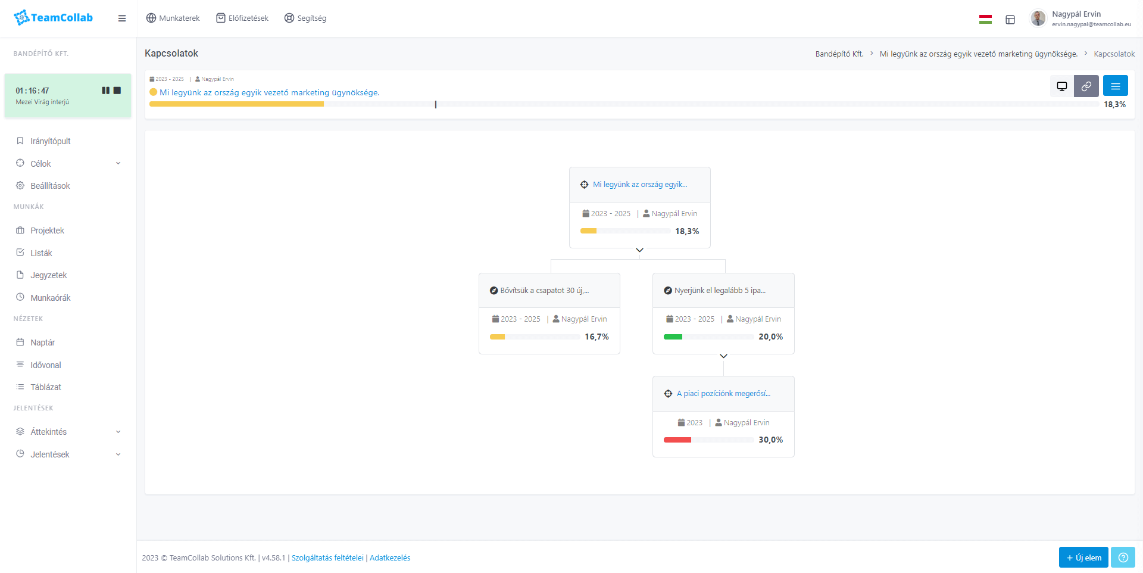
Task: Click the Projektek briefcase icon
Action: (x=20, y=231)
